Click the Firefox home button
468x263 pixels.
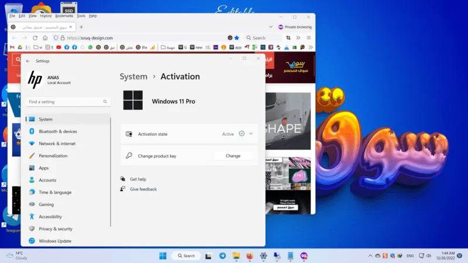(44, 38)
